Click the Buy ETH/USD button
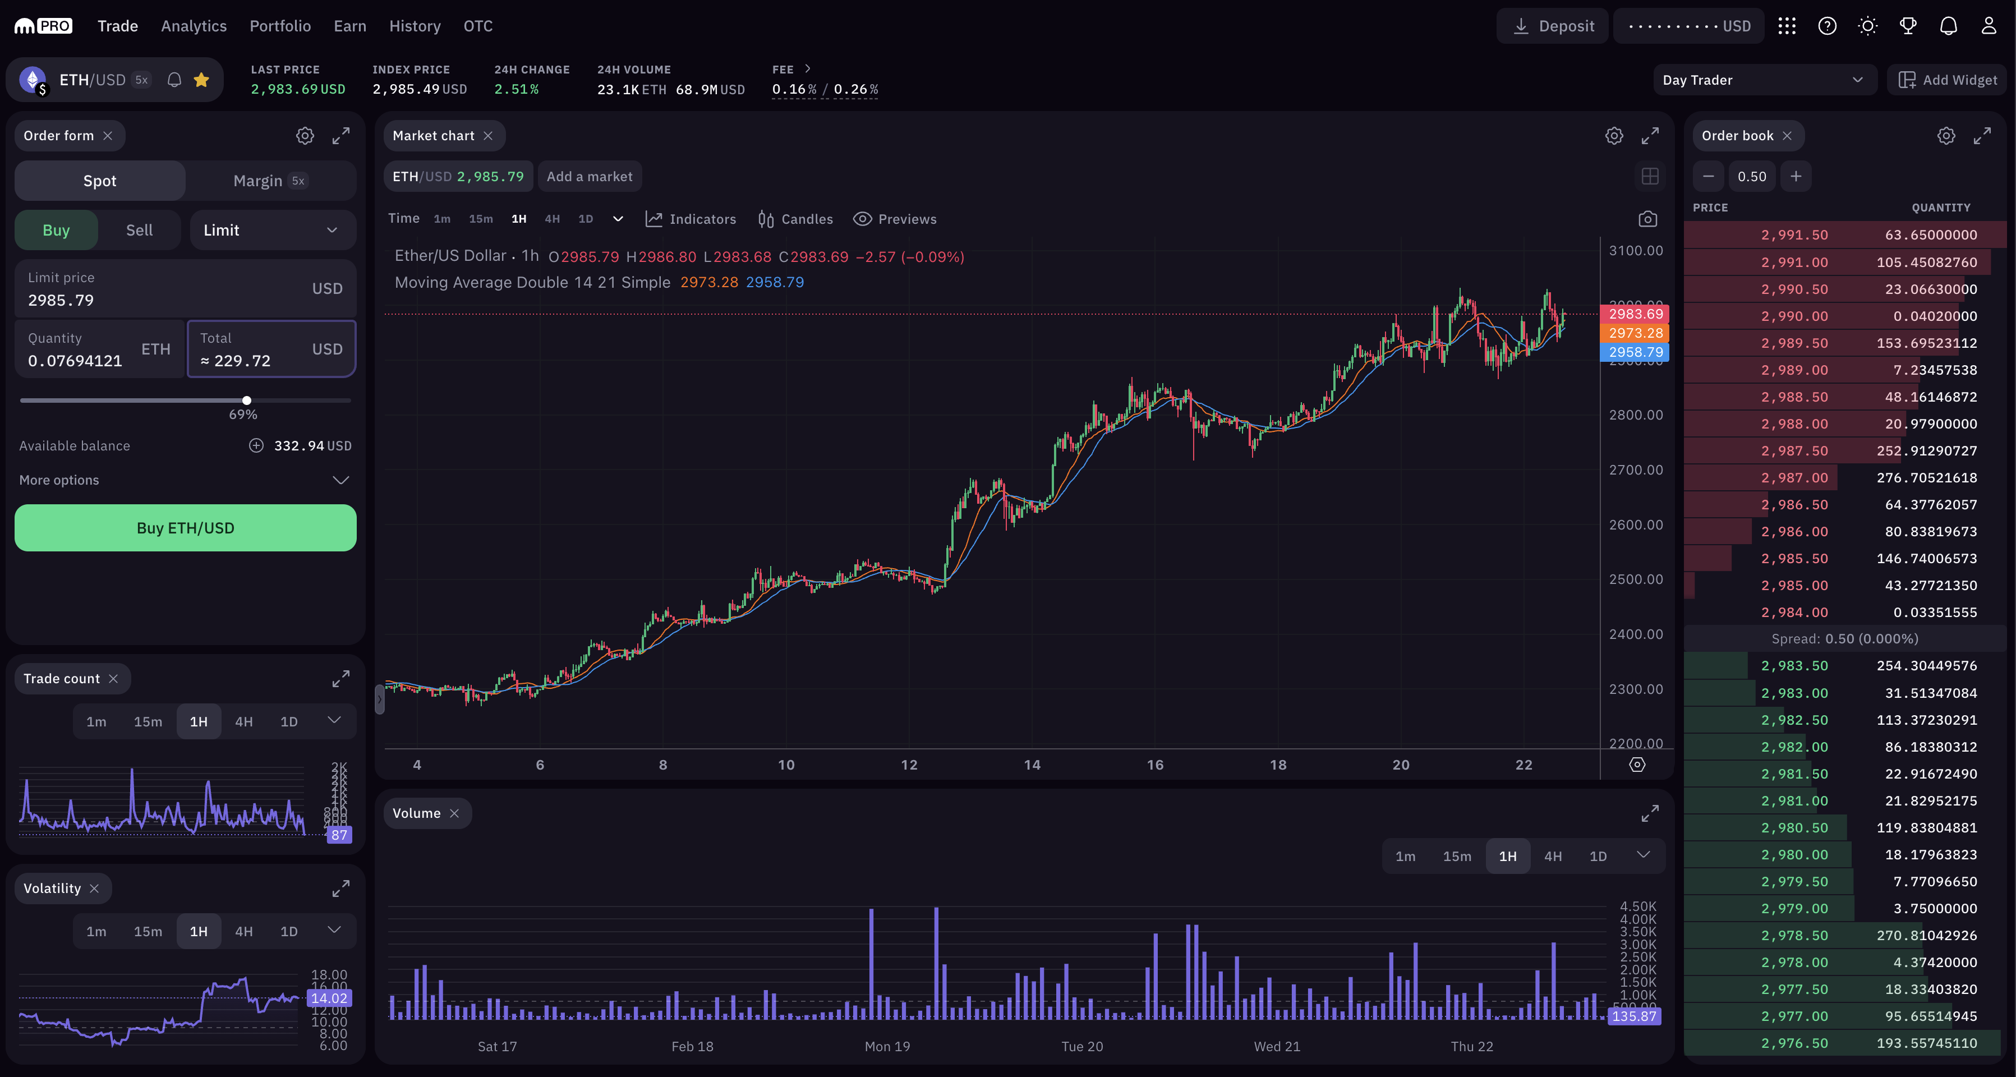The height and width of the screenshot is (1077, 2016). click(x=186, y=527)
